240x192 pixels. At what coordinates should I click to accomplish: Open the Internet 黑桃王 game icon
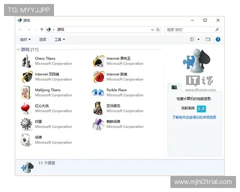98,61
